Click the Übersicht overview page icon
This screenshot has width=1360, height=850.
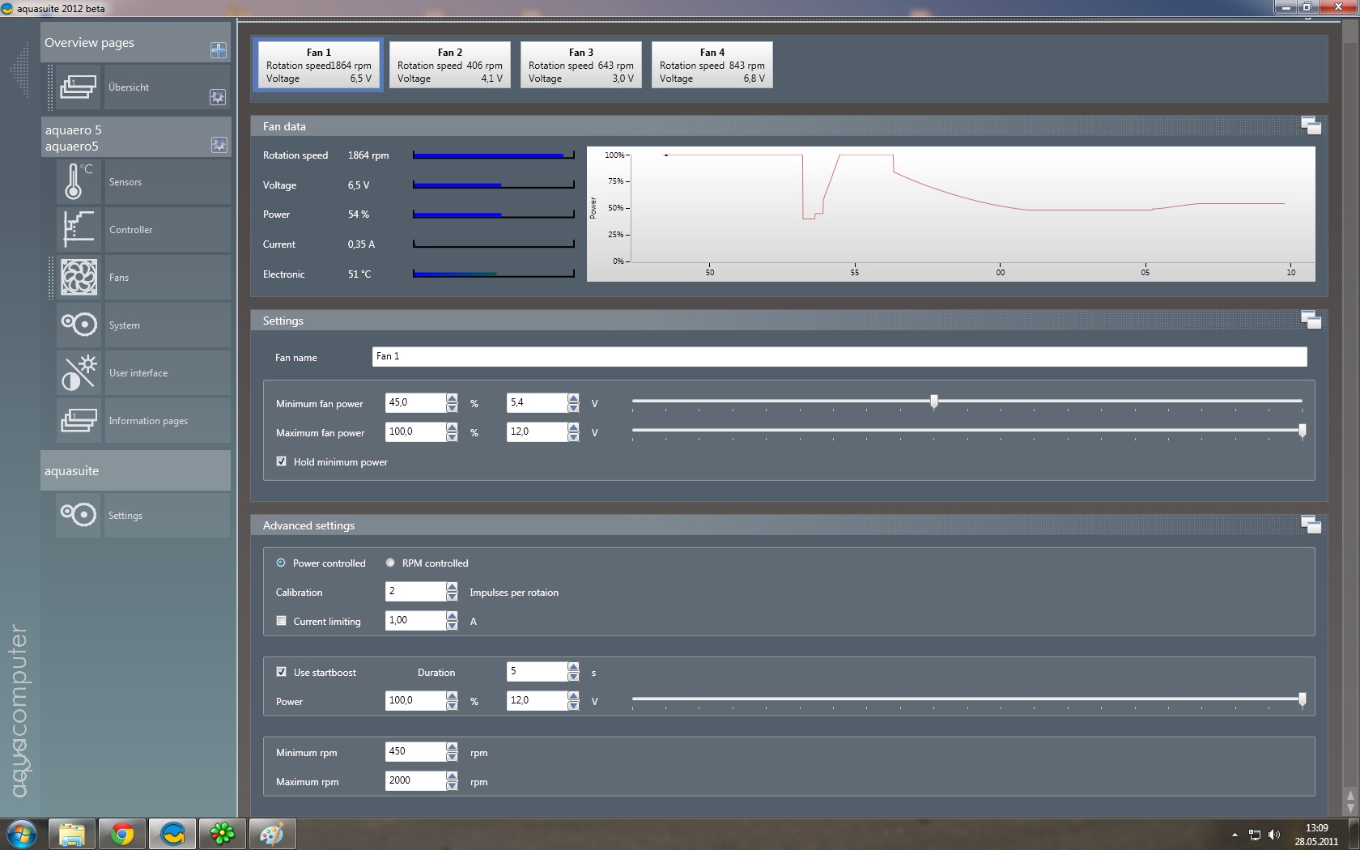[x=79, y=87]
